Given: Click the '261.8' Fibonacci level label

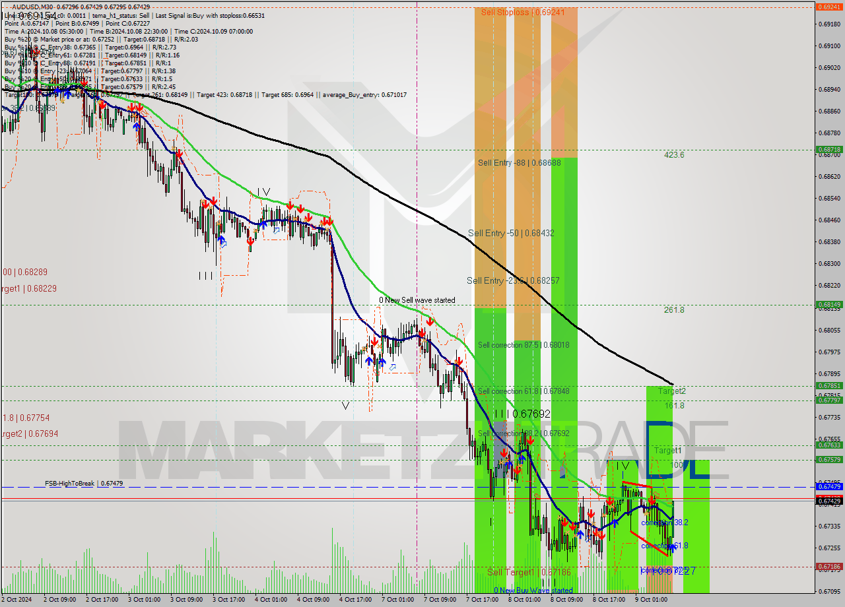Looking at the screenshot, I should (x=674, y=309).
